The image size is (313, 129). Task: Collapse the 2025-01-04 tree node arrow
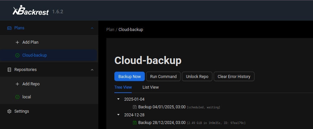[x=118, y=99]
